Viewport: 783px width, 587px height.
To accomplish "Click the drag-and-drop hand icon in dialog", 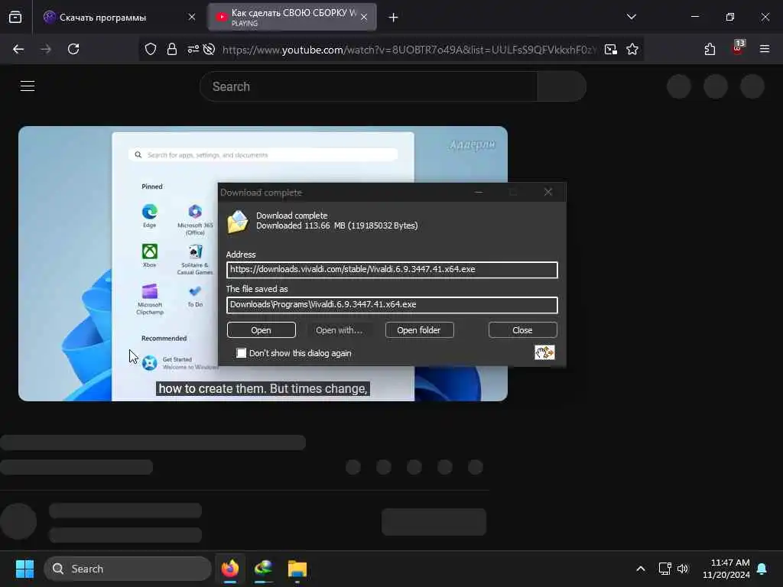I will point(544,352).
